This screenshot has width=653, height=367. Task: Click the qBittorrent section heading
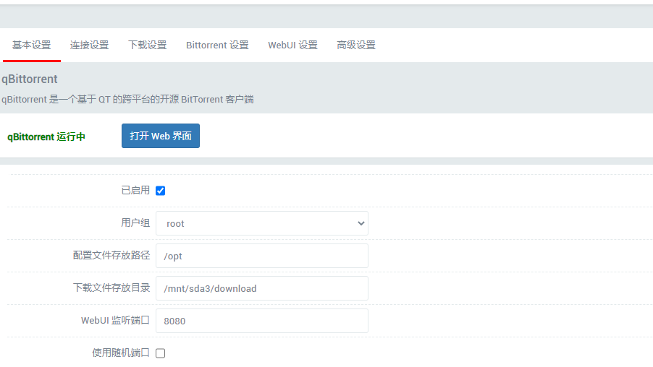(x=30, y=79)
